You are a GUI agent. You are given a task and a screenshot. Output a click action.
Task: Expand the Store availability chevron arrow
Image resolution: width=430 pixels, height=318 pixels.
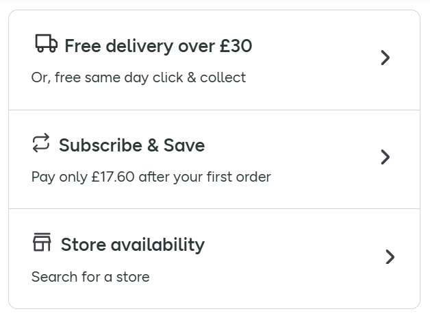(390, 257)
